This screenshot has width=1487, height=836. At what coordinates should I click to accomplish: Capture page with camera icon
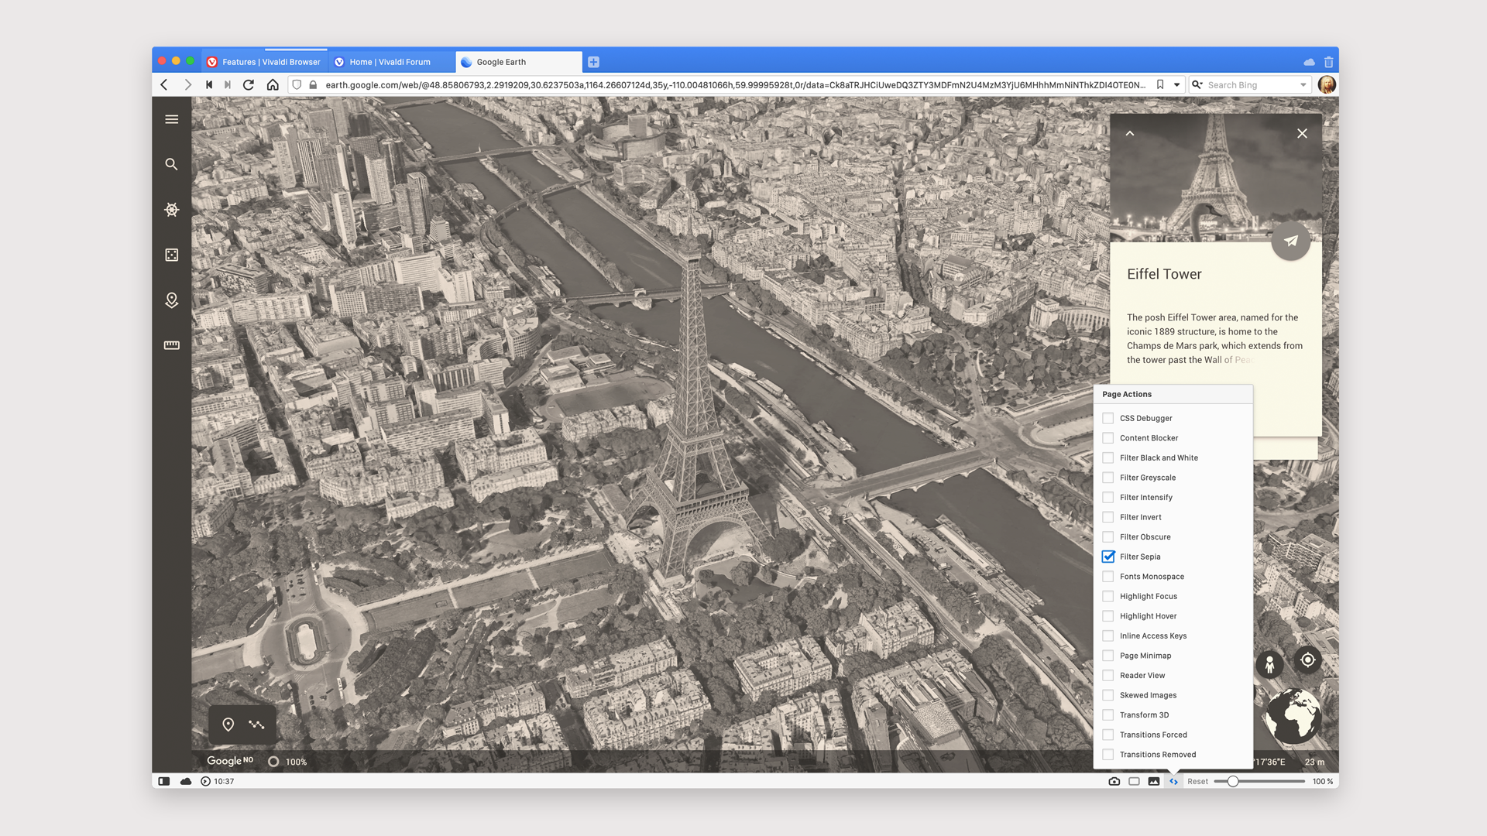click(x=1114, y=781)
